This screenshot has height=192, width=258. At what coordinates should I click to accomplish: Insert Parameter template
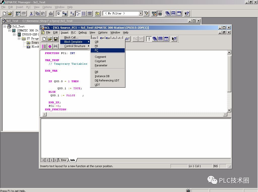pyautogui.click(x=108, y=65)
